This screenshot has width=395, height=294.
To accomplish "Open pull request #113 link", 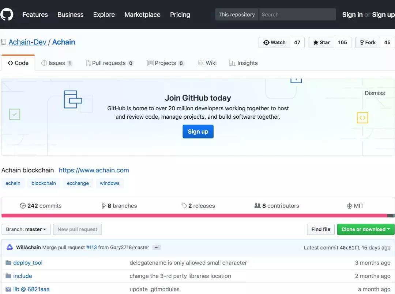I will tap(91, 248).
